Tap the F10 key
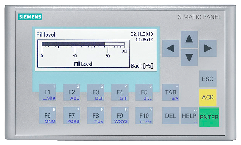 click(144, 116)
